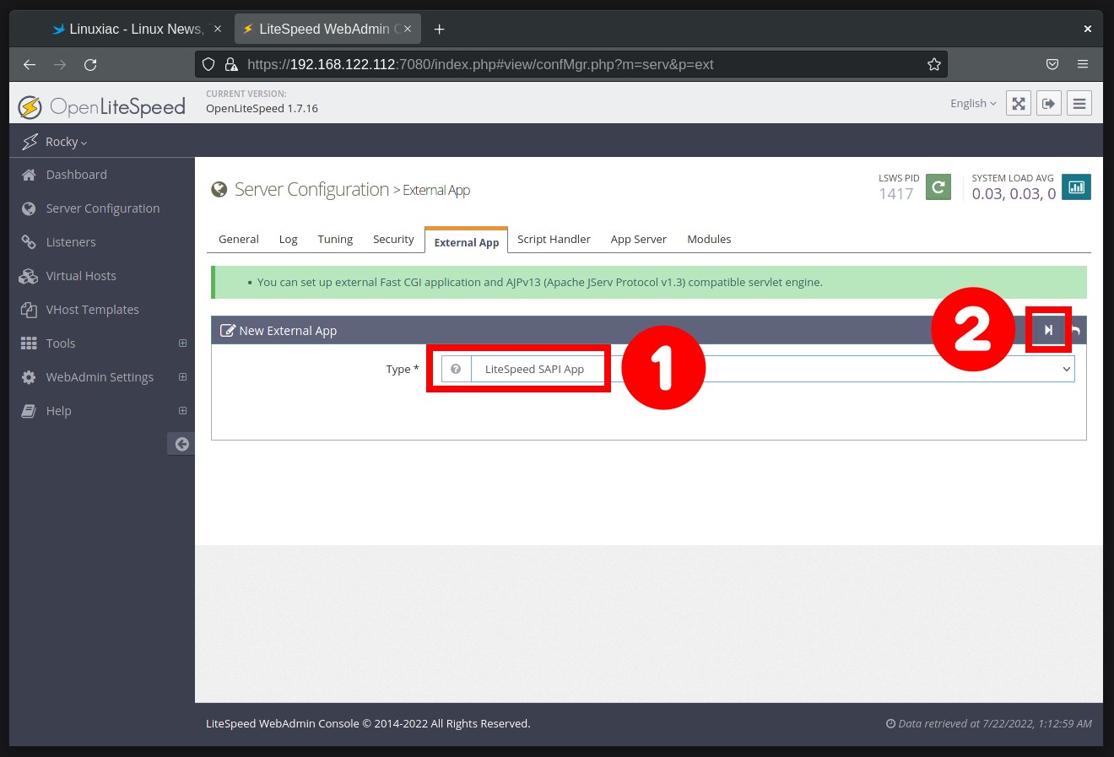Screen dimensions: 1114x757
Task: Reload the page with browser refresh icon
Action: pyautogui.click(x=90, y=64)
